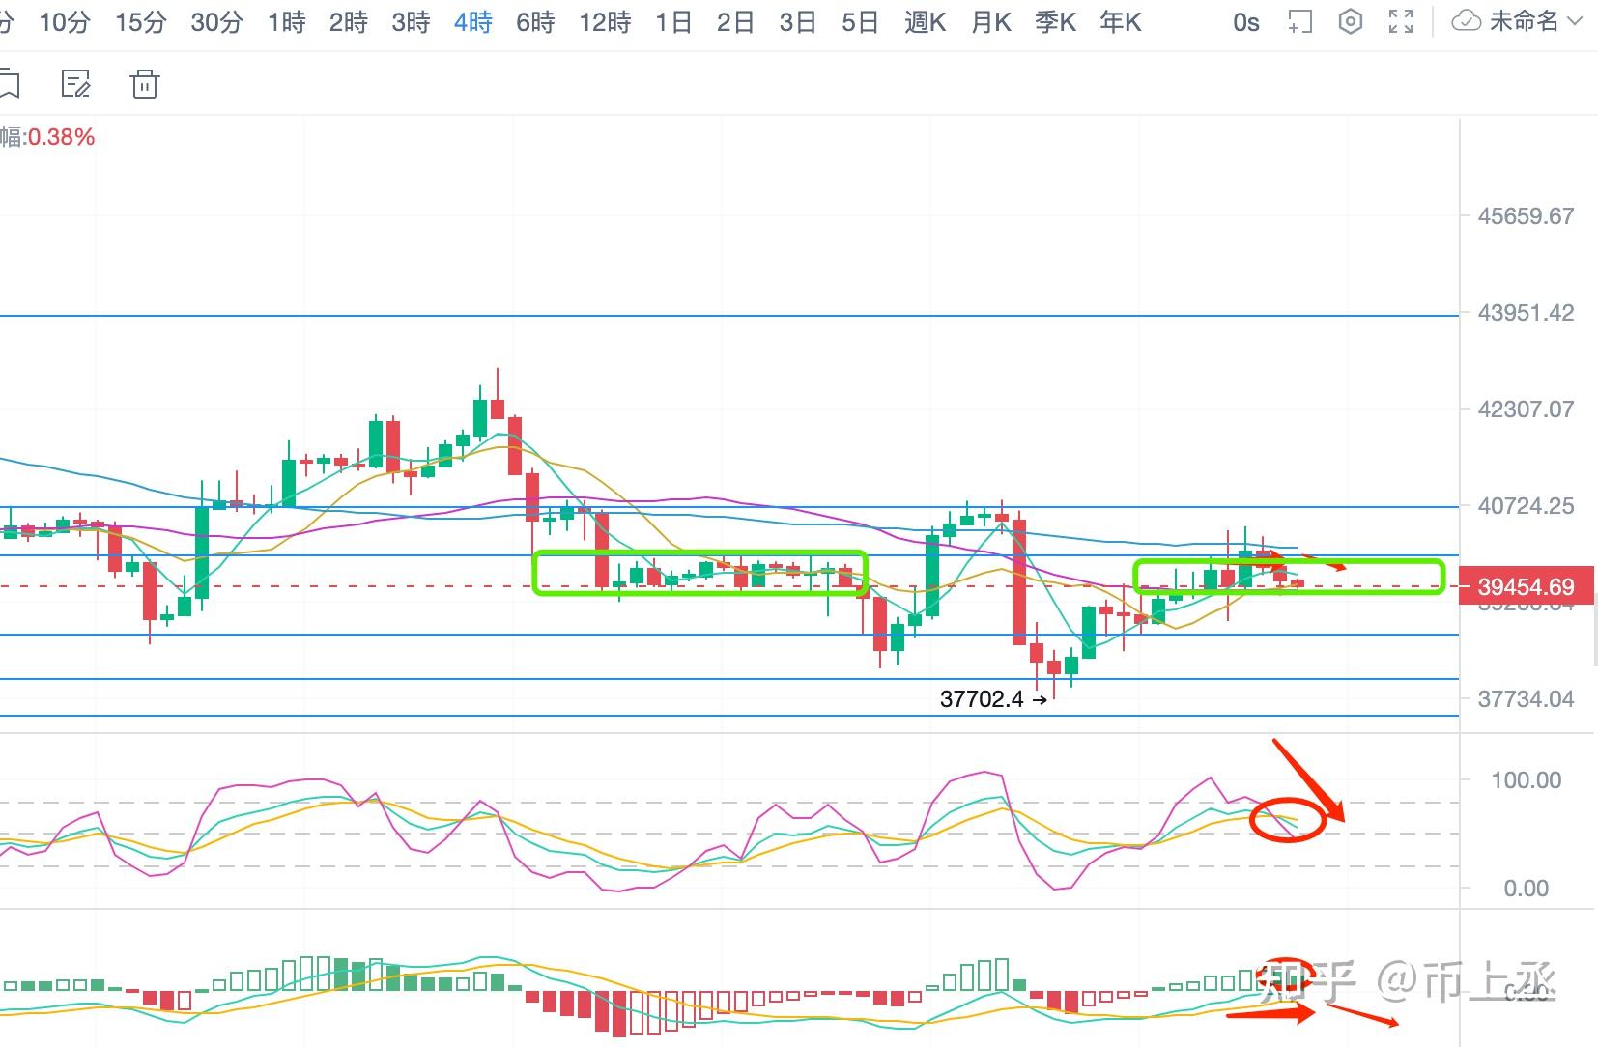Viewport: 1598px width, 1047px height.
Task: Click the partially visible bookmark icon
Action: click(10, 85)
